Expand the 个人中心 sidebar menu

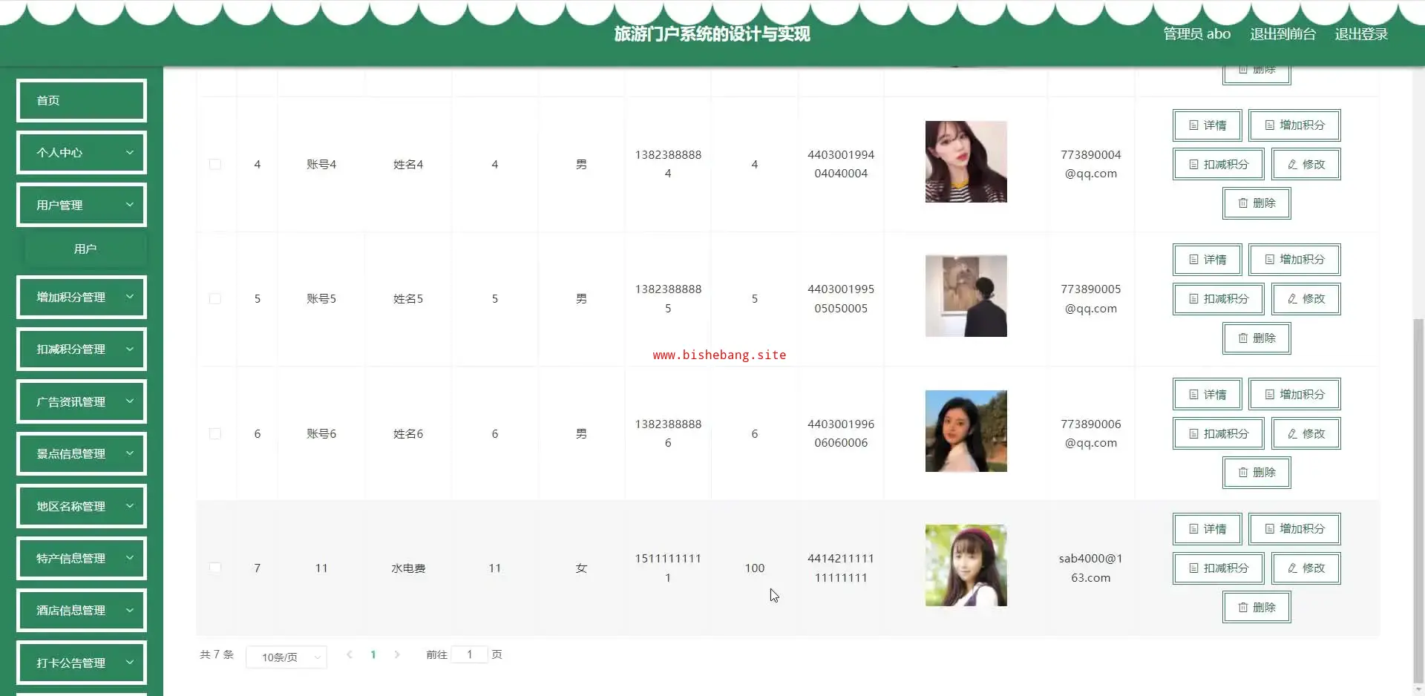pyautogui.click(x=82, y=153)
